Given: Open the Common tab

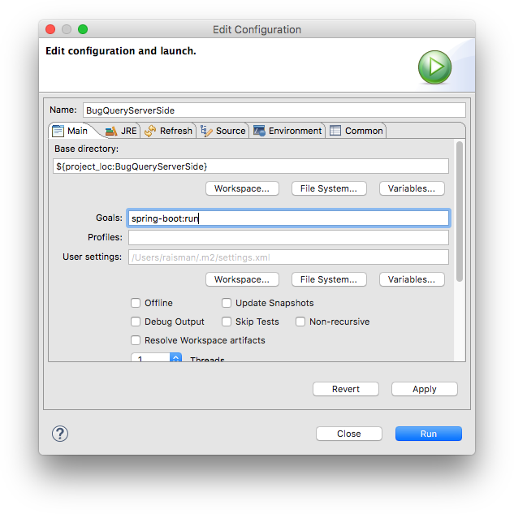Looking at the screenshot, I should click(356, 131).
